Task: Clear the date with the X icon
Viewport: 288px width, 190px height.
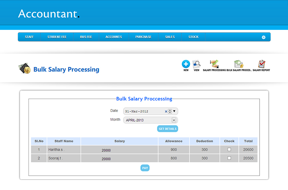Action: pyautogui.click(x=166, y=112)
